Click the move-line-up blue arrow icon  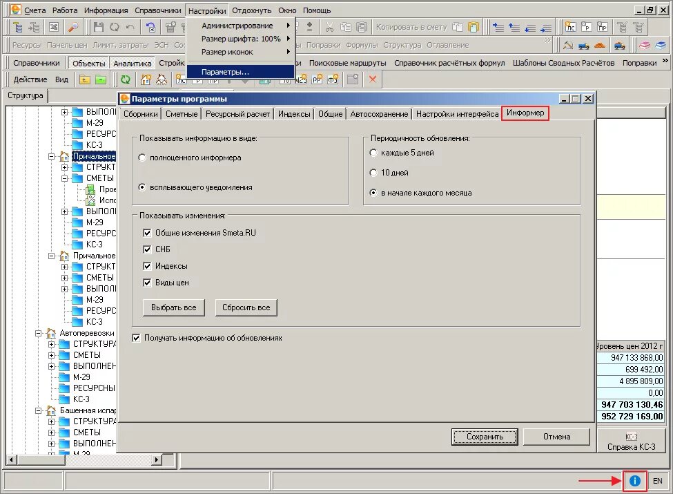[x=514, y=28]
